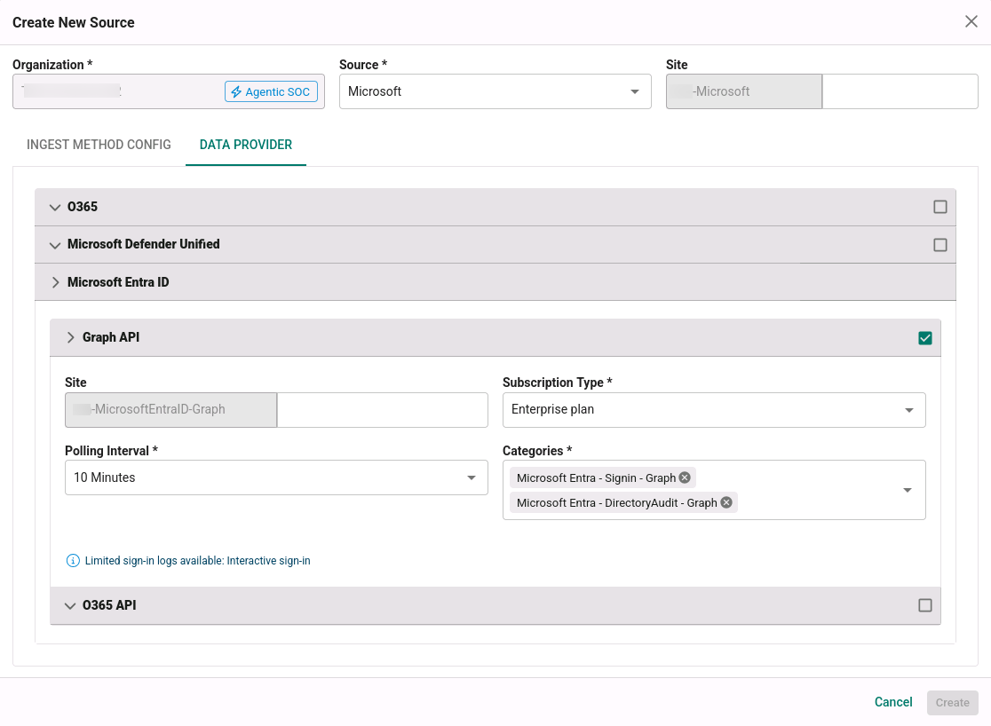The image size is (991, 726).
Task: Open the Source dropdown showing Microsoft
Action: 495,91
